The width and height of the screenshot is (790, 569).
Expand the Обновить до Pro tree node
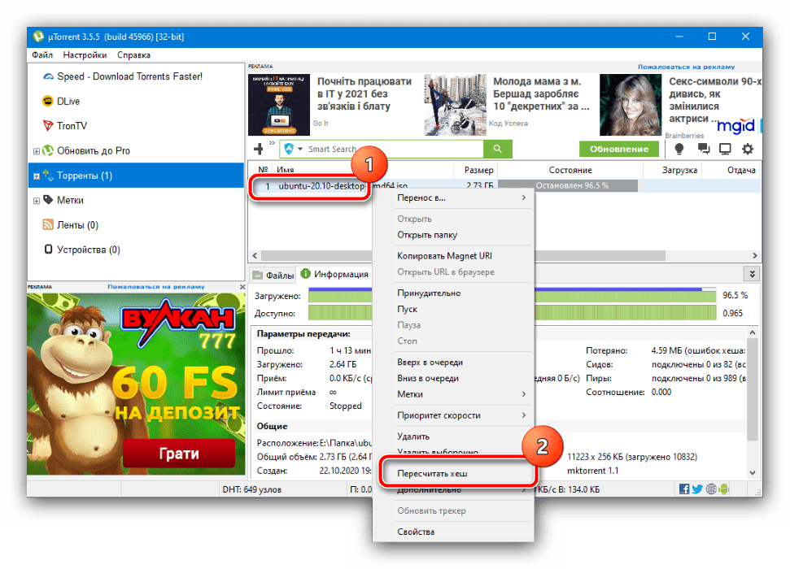point(37,151)
